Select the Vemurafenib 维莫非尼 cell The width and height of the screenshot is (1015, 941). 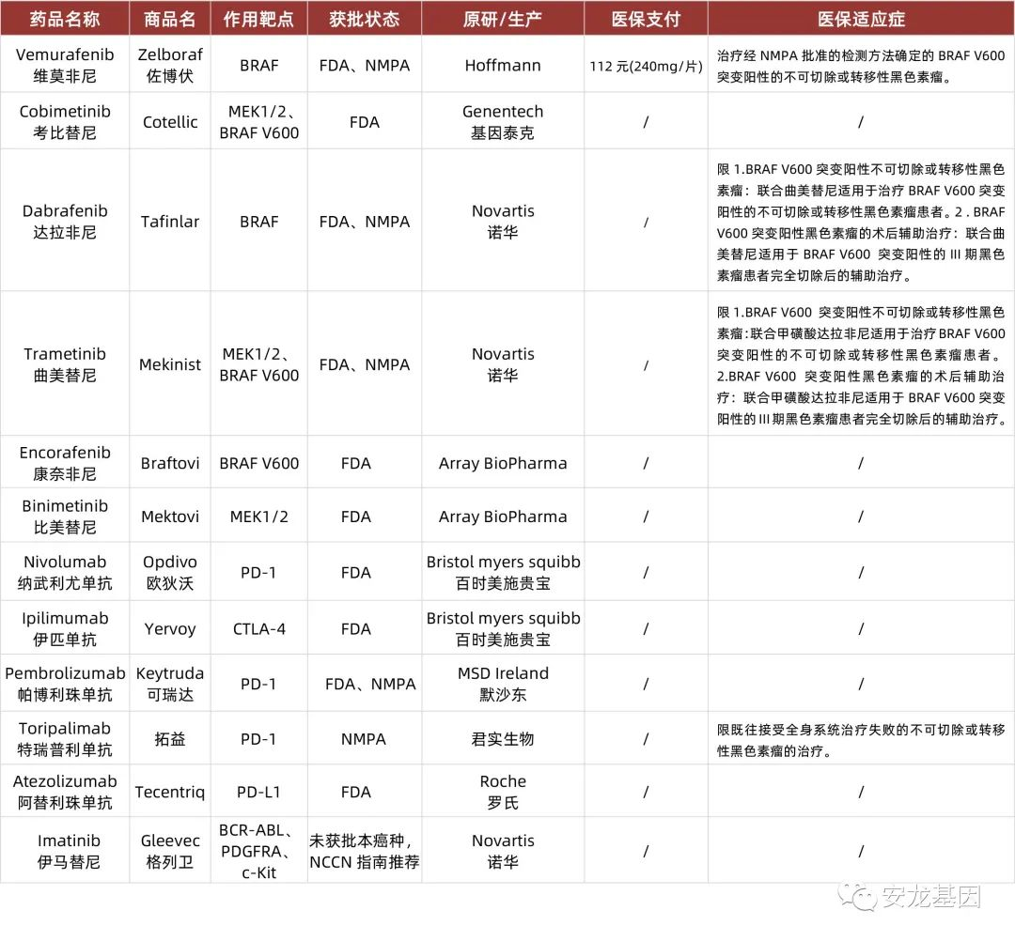[65, 65]
